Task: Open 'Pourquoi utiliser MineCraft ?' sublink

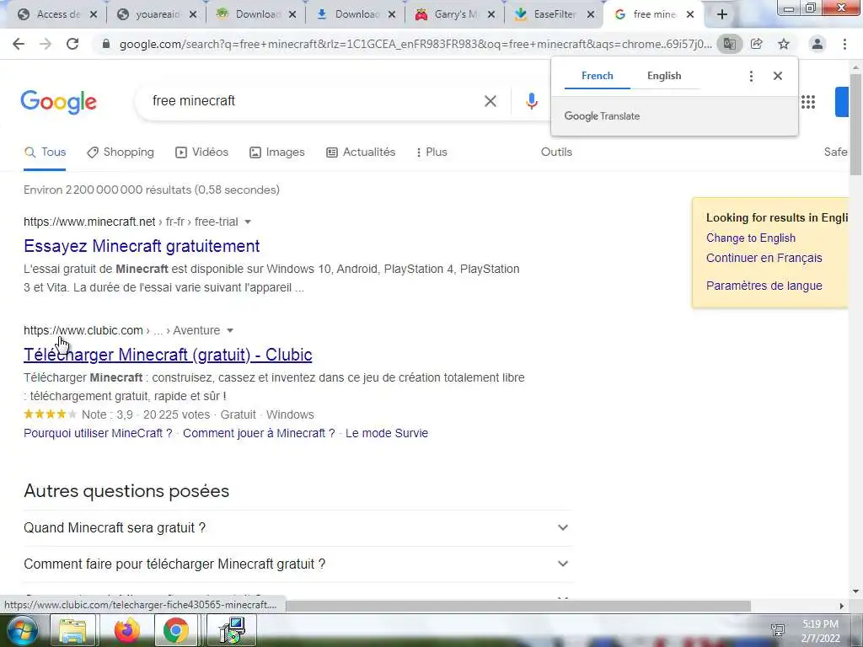Action: point(98,434)
